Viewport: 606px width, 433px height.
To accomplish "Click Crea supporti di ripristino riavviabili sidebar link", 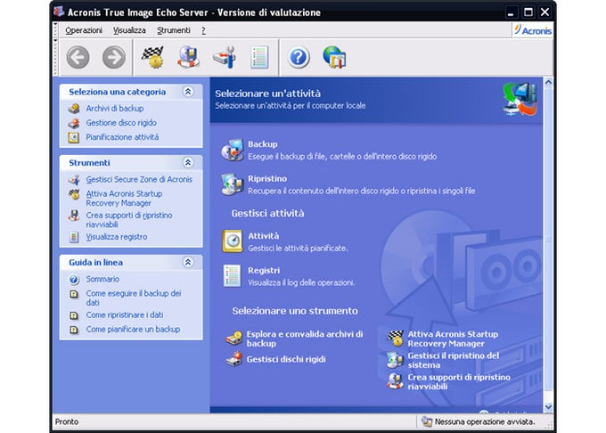I will coord(129,220).
